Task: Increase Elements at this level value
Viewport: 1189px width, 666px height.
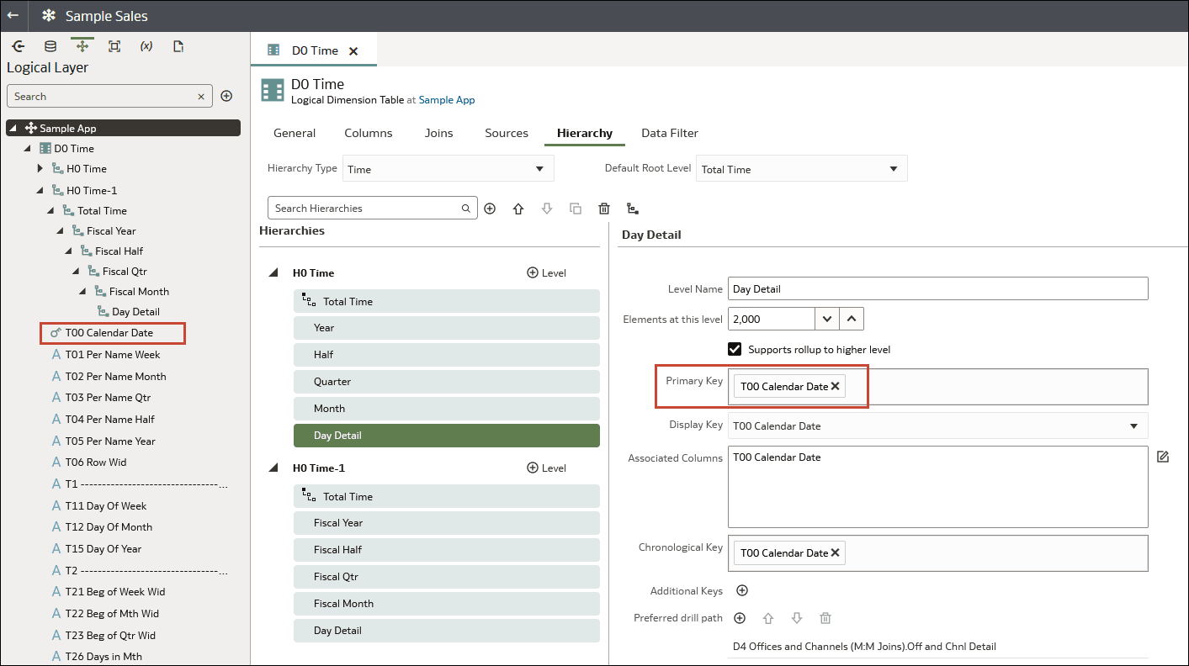Action: pyautogui.click(x=852, y=319)
